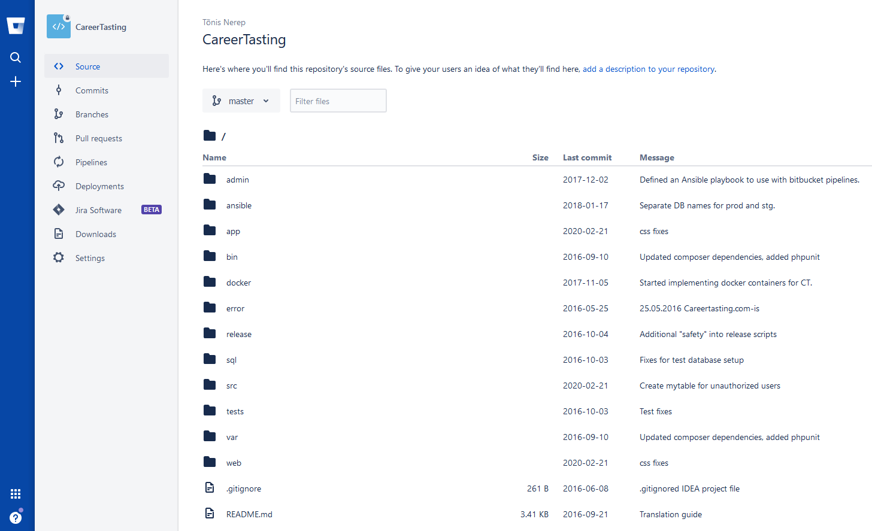The height and width of the screenshot is (531, 872).
Task: Click the BETA badge next to Jira Software
Action: pyautogui.click(x=152, y=210)
